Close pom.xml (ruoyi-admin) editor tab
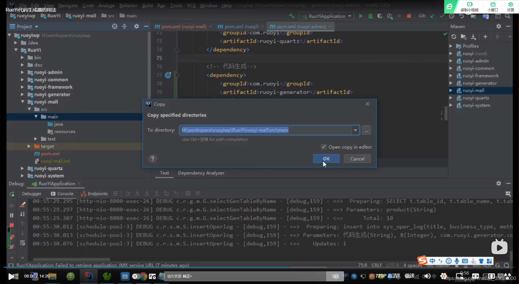This screenshot has width=519, height=284. point(330,26)
